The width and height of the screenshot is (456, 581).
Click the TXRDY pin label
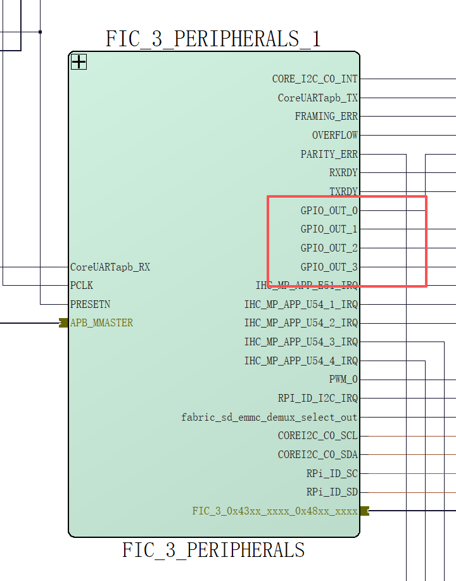coord(343,191)
